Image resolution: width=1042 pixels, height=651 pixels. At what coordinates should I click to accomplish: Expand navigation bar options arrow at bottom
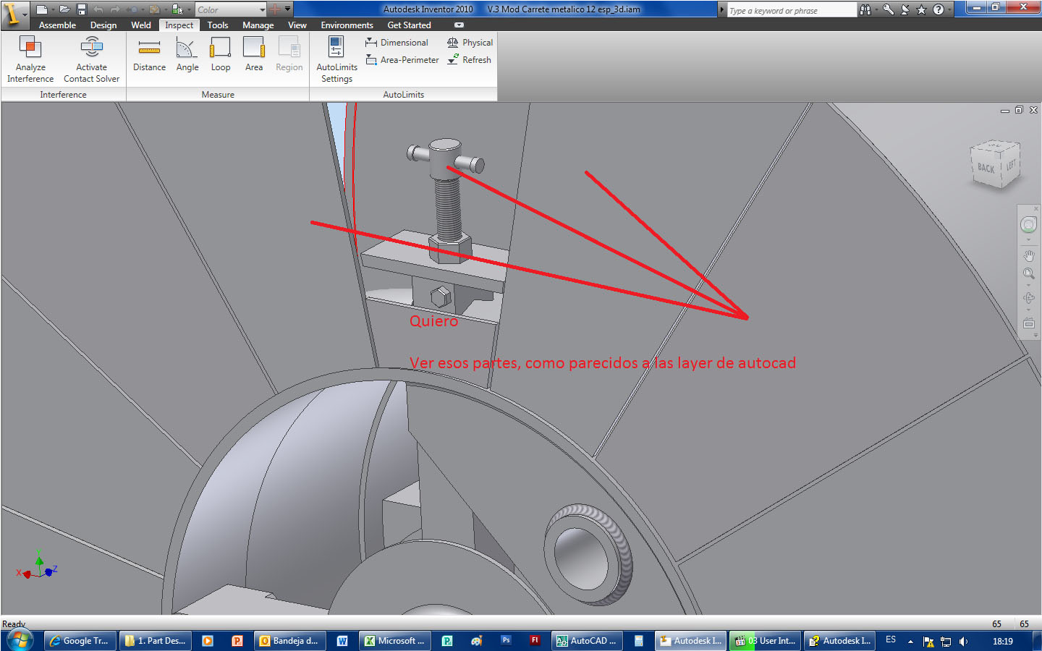point(1035,336)
